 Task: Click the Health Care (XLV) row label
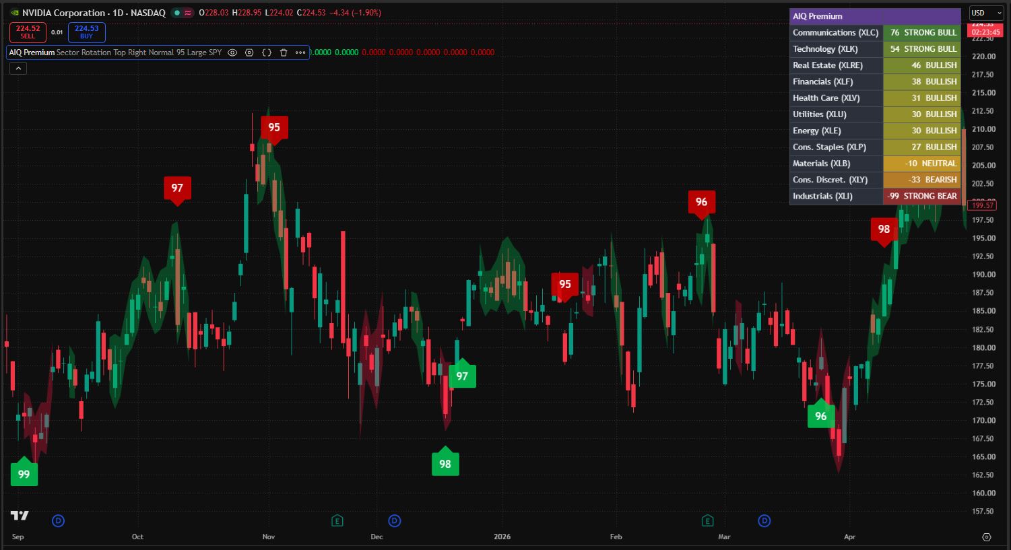(826, 98)
